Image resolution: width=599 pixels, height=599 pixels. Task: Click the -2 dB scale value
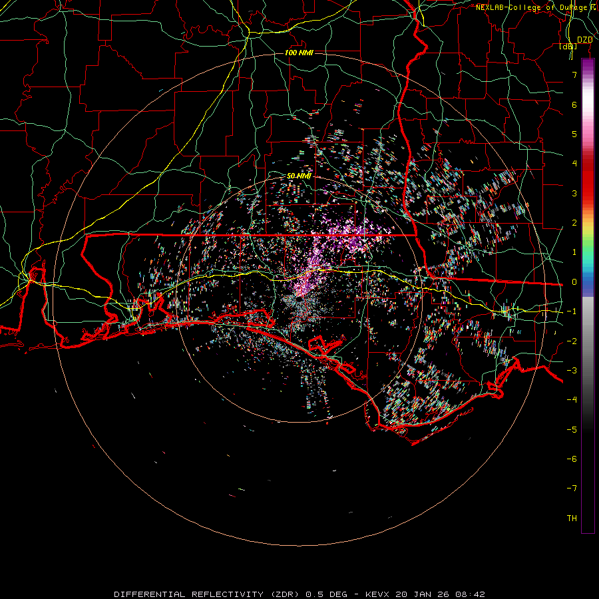click(x=572, y=341)
